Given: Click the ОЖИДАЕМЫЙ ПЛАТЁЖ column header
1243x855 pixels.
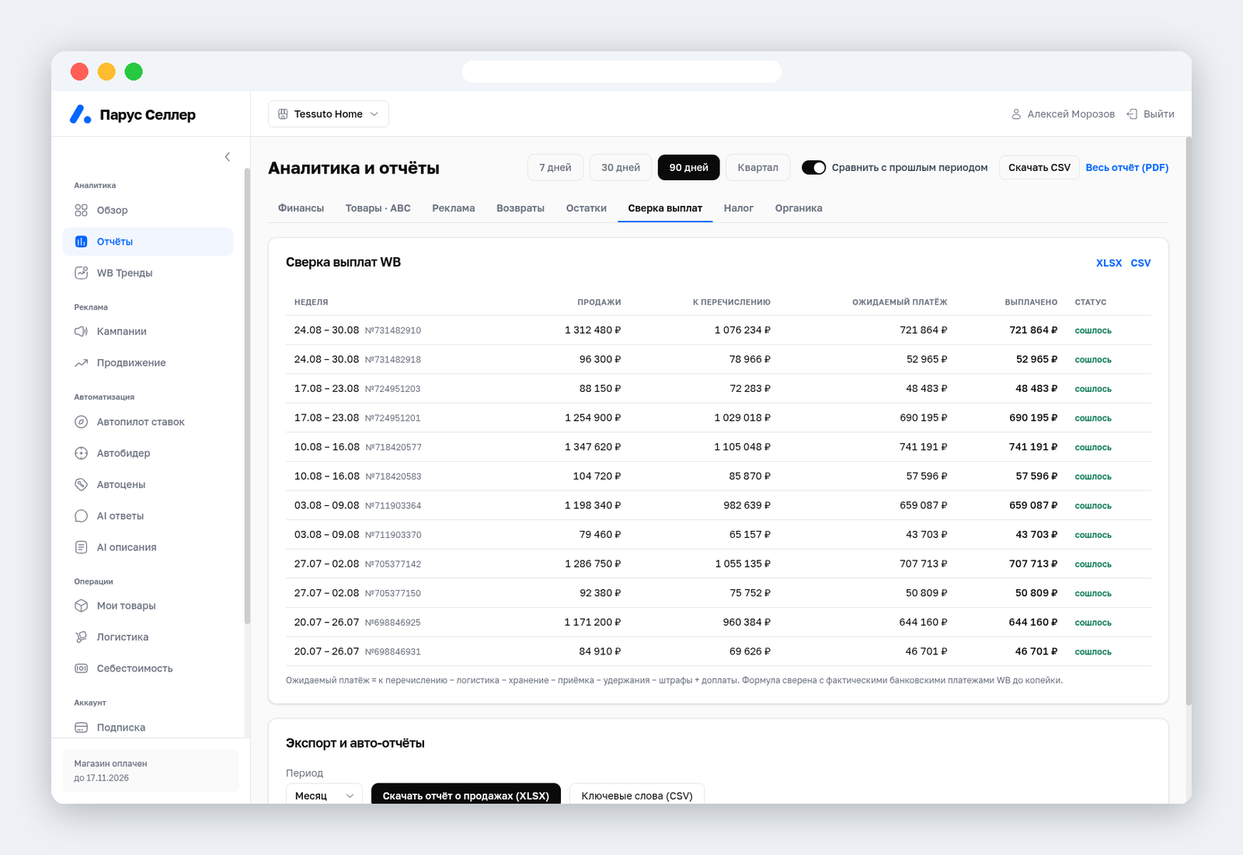Looking at the screenshot, I should [x=900, y=302].
